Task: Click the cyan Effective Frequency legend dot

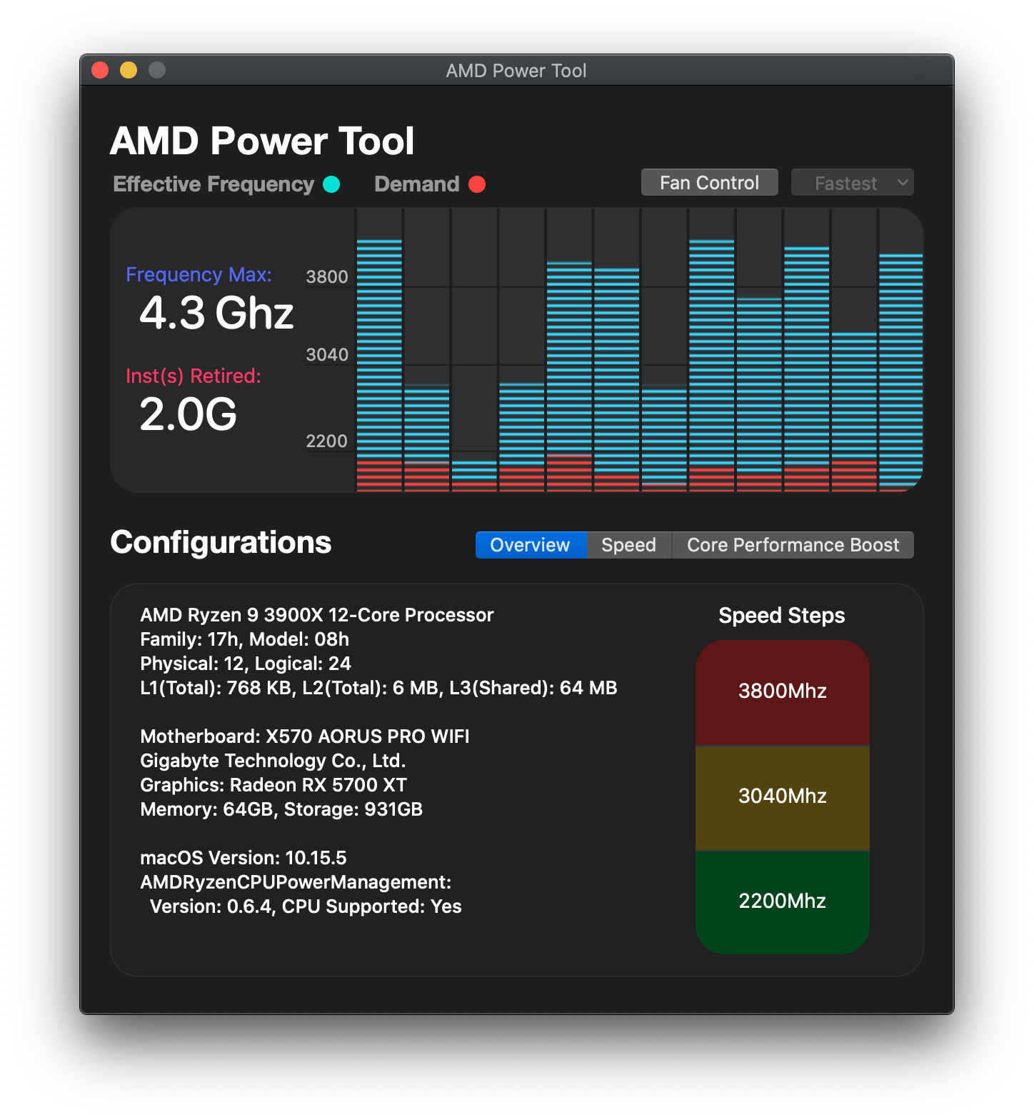Action: pos(331,184)
